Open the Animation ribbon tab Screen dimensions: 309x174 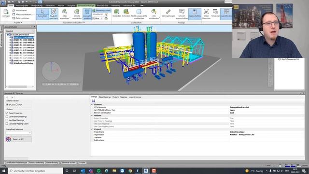[x=50, y=5]
